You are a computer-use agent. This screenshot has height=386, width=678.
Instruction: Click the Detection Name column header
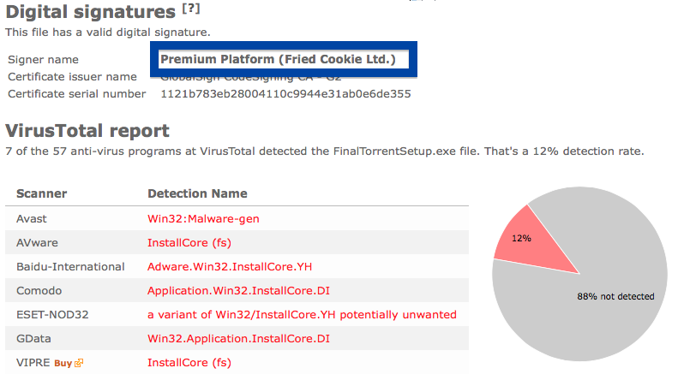click(198, 193)
